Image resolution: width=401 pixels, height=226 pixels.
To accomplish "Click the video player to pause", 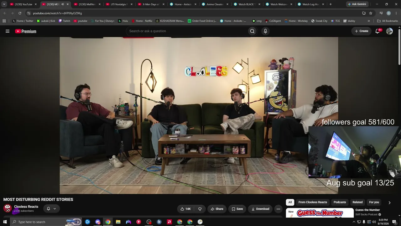I will point(199,116).
